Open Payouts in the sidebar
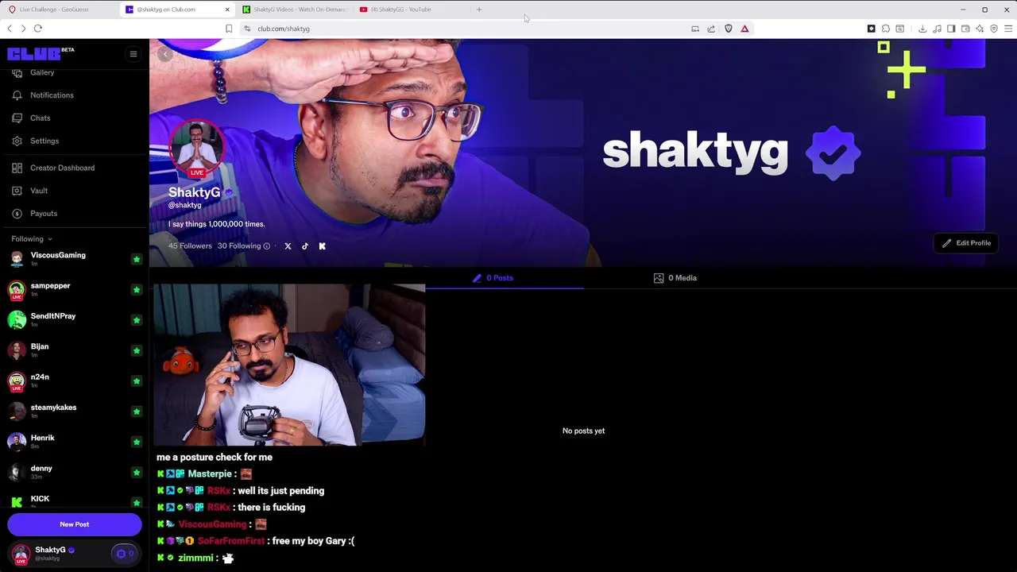This screenshot has width=1017, height=572. [x=44, y=214]
